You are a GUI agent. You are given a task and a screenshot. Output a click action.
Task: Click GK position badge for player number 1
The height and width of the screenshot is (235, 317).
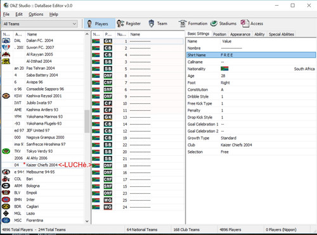[108, 41]
